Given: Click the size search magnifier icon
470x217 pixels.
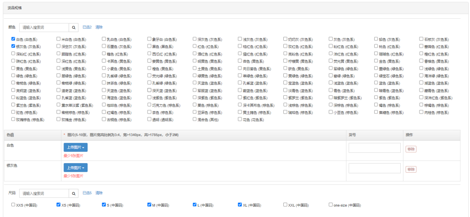Looking at the screenshot, I should [73, 193].
